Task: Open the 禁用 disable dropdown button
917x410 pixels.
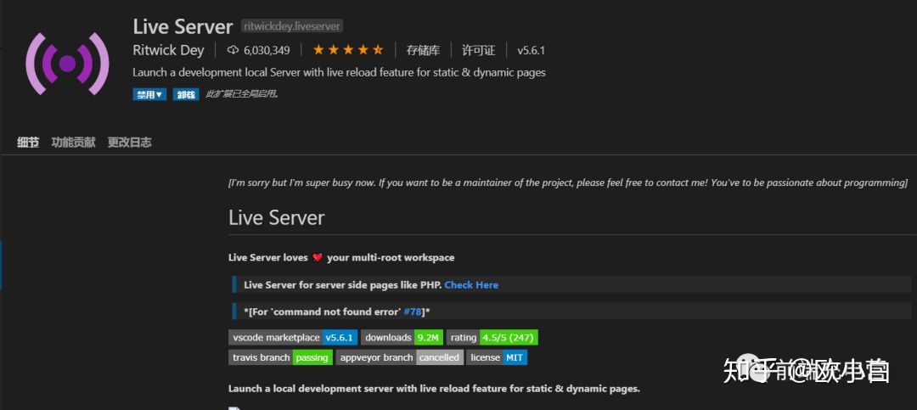Action: [x=149, y=94]
